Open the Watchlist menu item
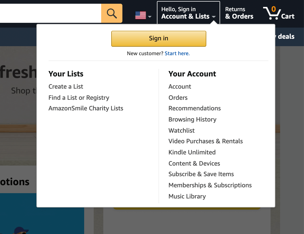304x234 pixels. pyautogui.click(x=182, y=131)
